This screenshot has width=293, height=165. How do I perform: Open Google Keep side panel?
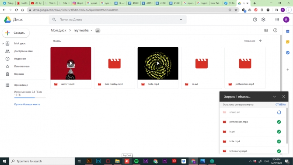pos(288,42)
